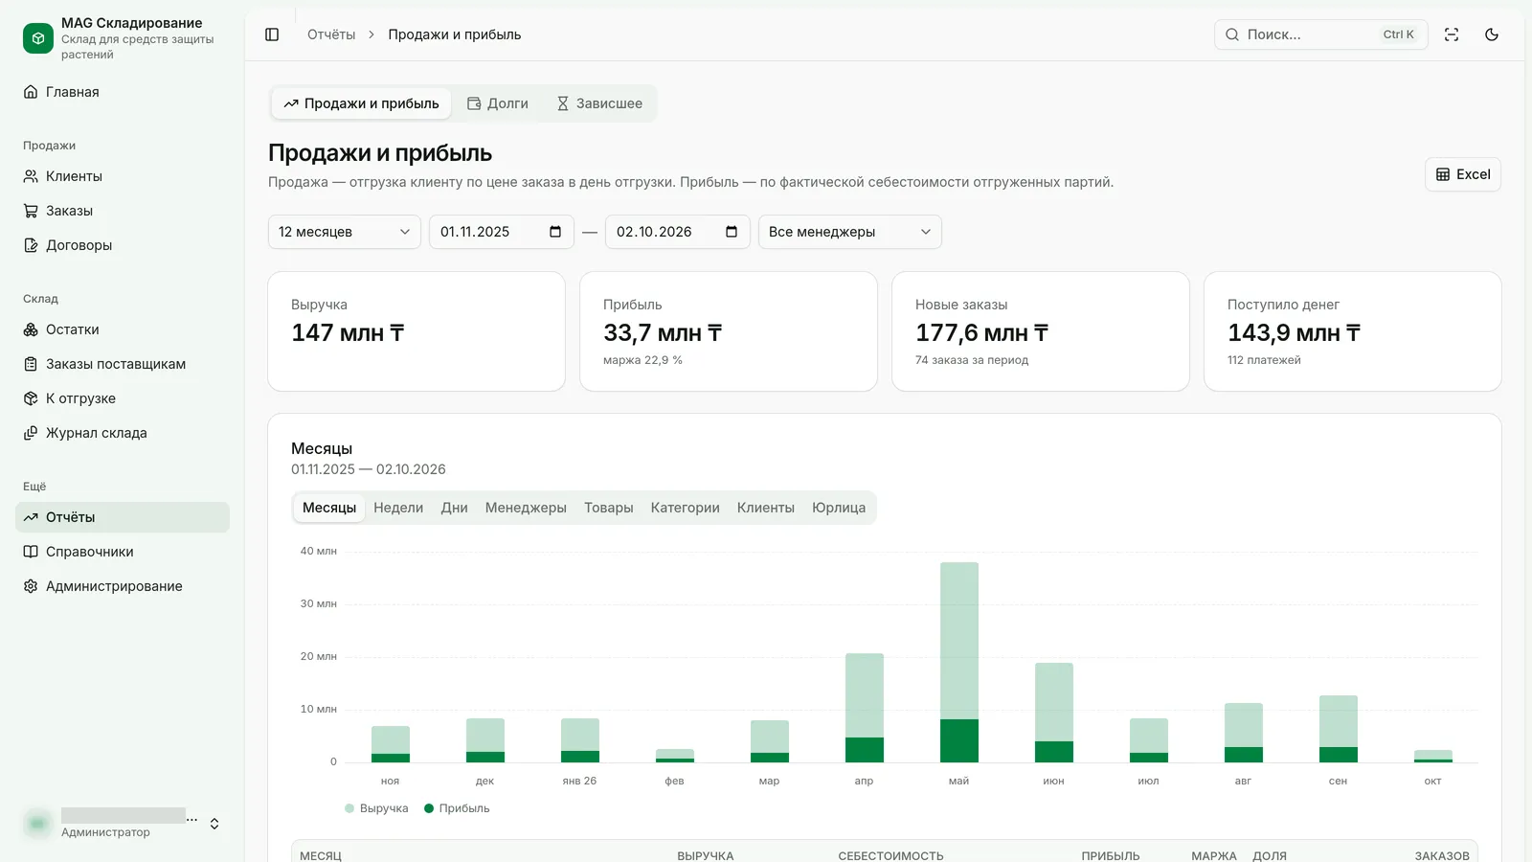Viewport: 1532px width, 862px height.
Task: Toggle the Прибыль legend swatch
Action: coord(429,808)
